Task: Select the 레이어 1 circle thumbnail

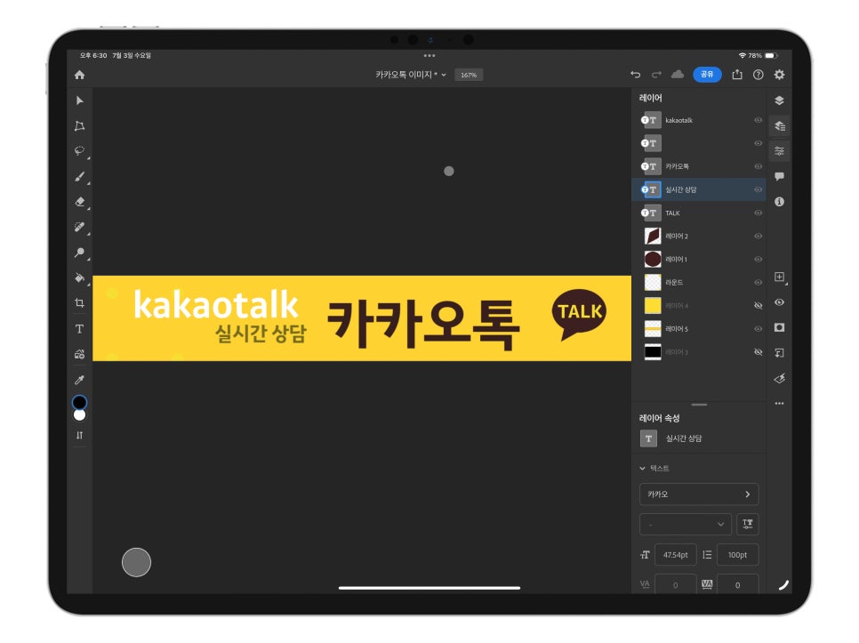Action: [x=653, y=259]
